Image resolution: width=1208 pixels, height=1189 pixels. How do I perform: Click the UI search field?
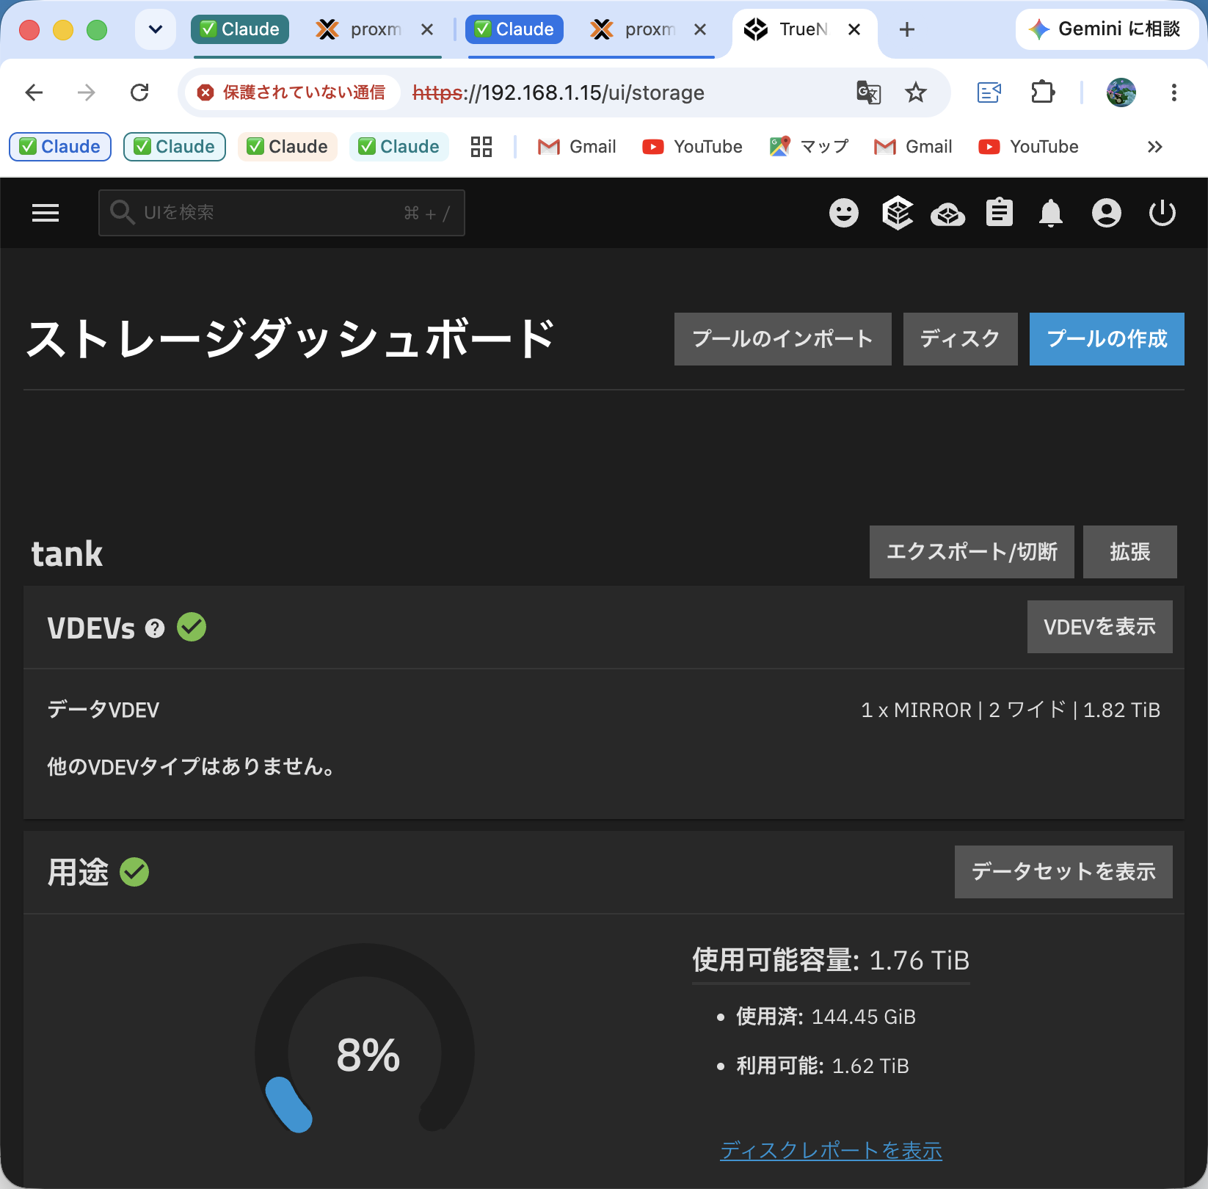click(x=282, y=213)
